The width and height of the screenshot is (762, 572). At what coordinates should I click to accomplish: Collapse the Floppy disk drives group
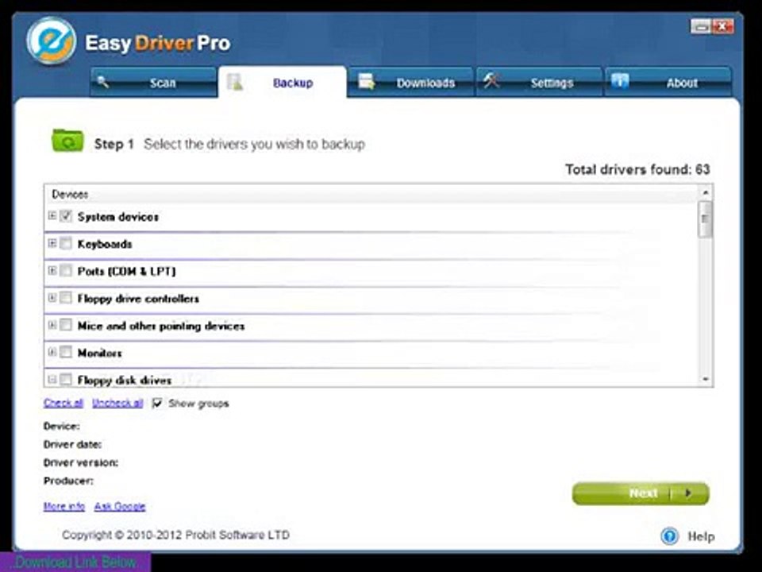(x=52, y=379)
